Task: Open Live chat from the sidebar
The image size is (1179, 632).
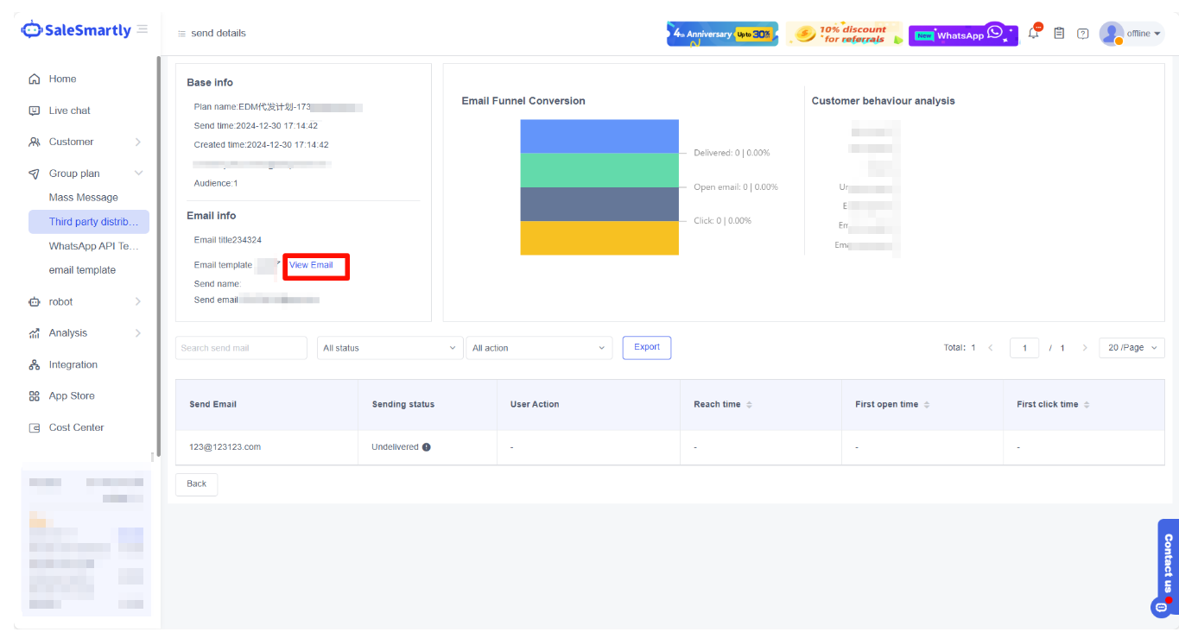Action: point(69,111)
